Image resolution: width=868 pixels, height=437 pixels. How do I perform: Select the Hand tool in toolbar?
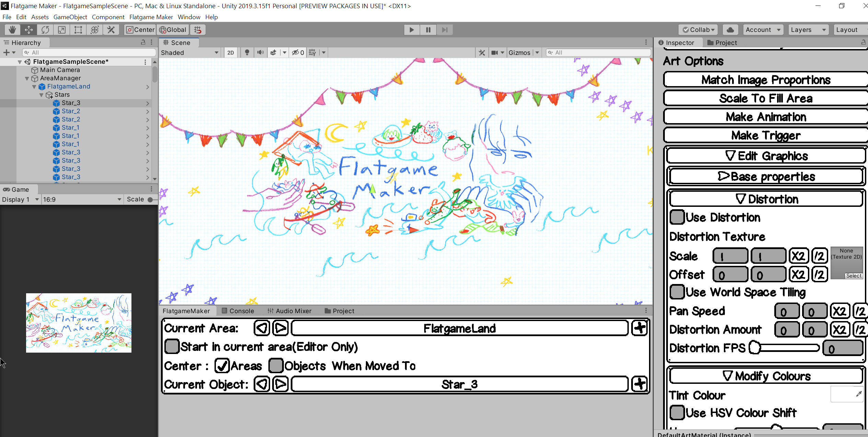[x=12, y=30]
